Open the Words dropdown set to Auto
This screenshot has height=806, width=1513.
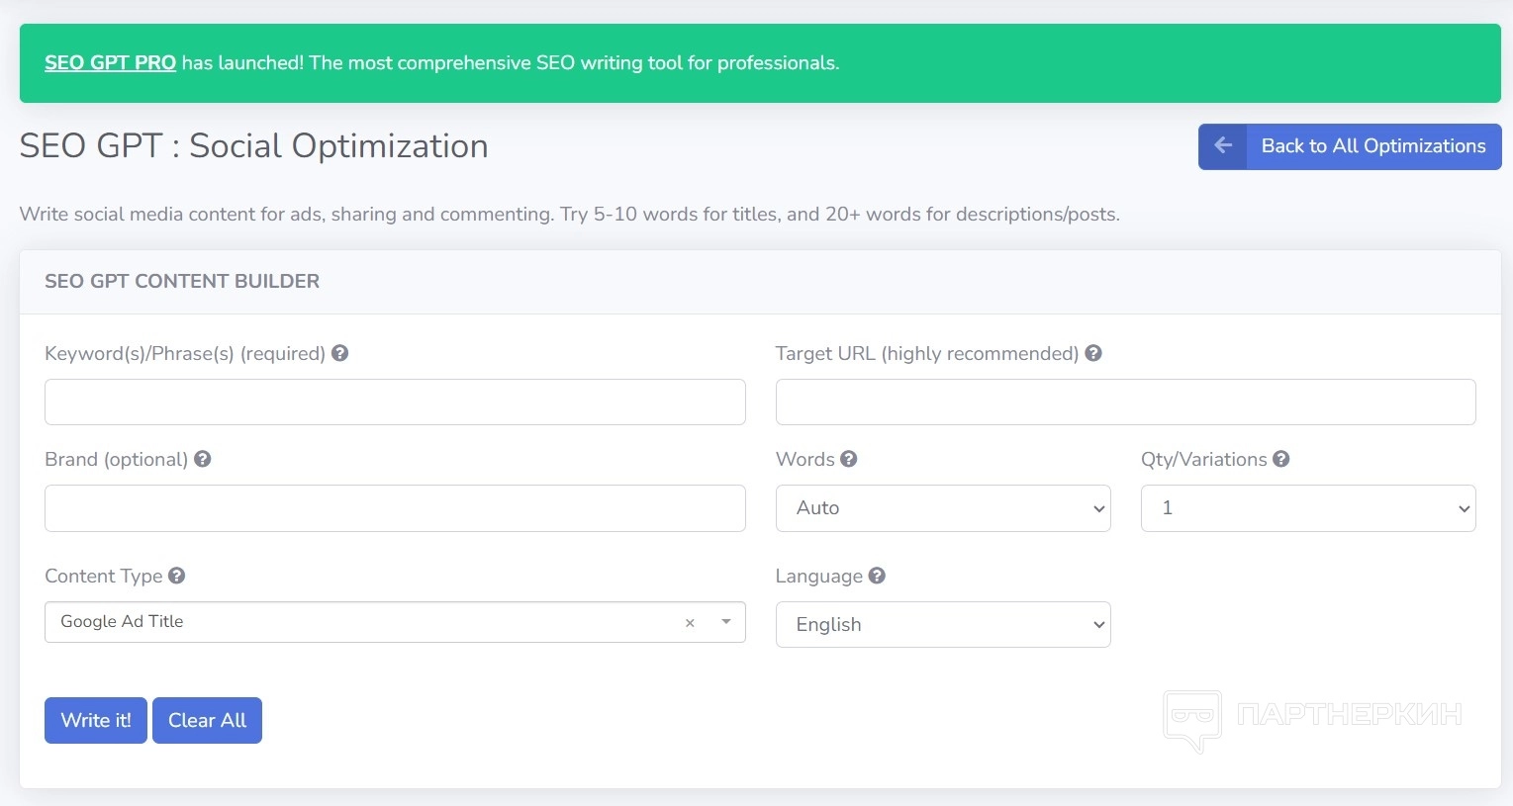pos(942,508)
